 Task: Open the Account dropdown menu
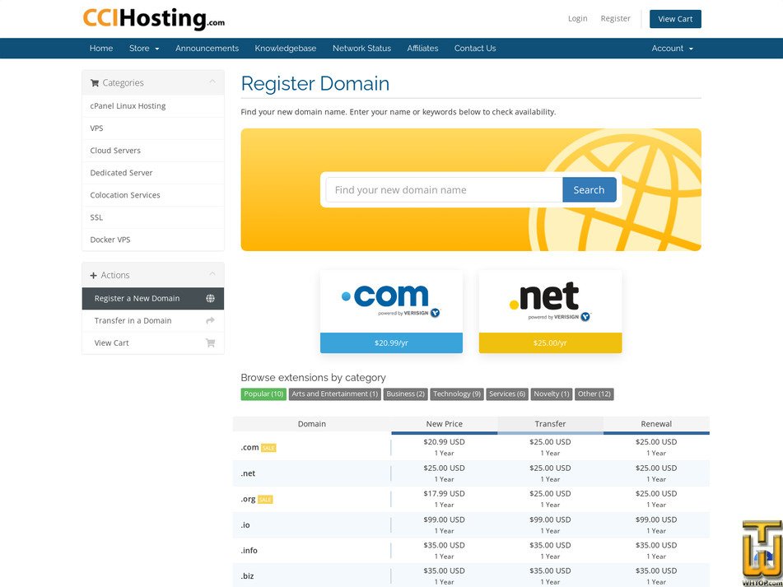672,48
